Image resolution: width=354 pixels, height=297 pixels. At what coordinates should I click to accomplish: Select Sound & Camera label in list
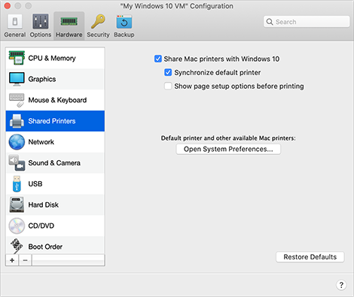click(x=54, y=163)
